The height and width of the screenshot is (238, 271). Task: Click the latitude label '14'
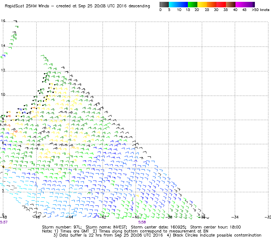3,46
